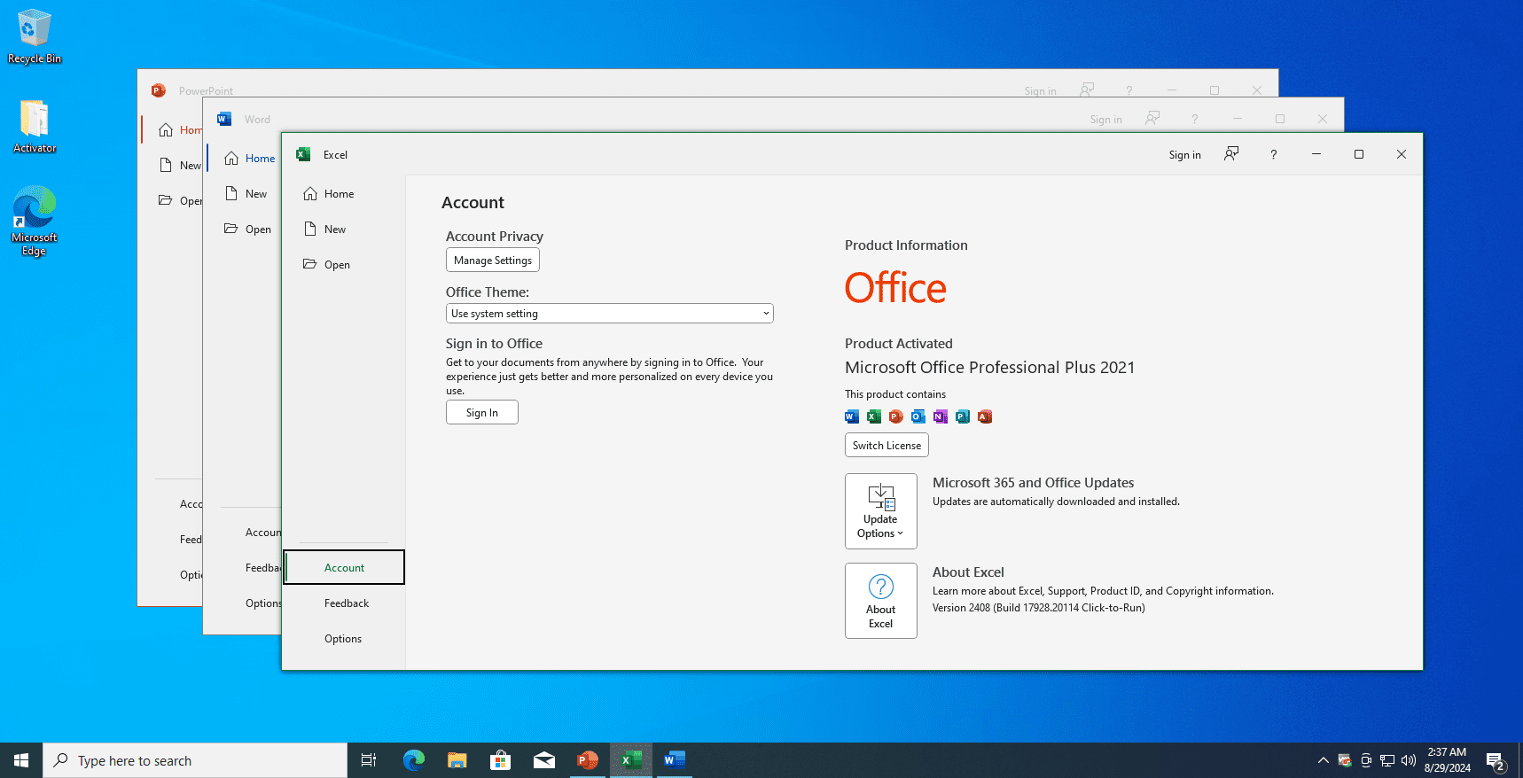Click the Excel app icon in title bar
The image size is (1523, 778).
(x=303, y=154)
